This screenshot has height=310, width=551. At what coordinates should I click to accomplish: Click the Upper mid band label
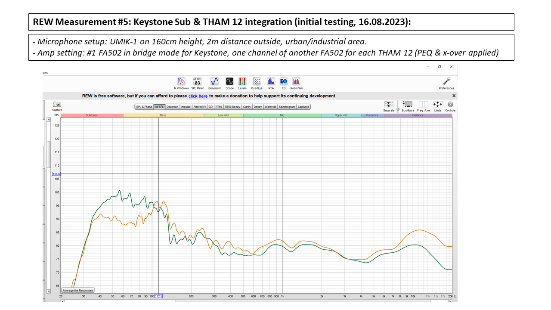click(341, 115)
